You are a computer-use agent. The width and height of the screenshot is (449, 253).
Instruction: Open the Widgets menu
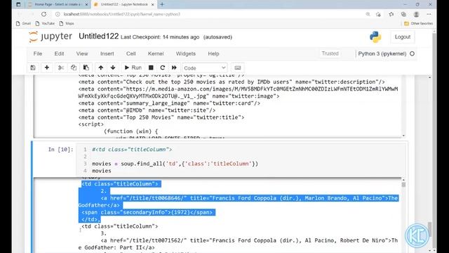click(x=185, y=53)
